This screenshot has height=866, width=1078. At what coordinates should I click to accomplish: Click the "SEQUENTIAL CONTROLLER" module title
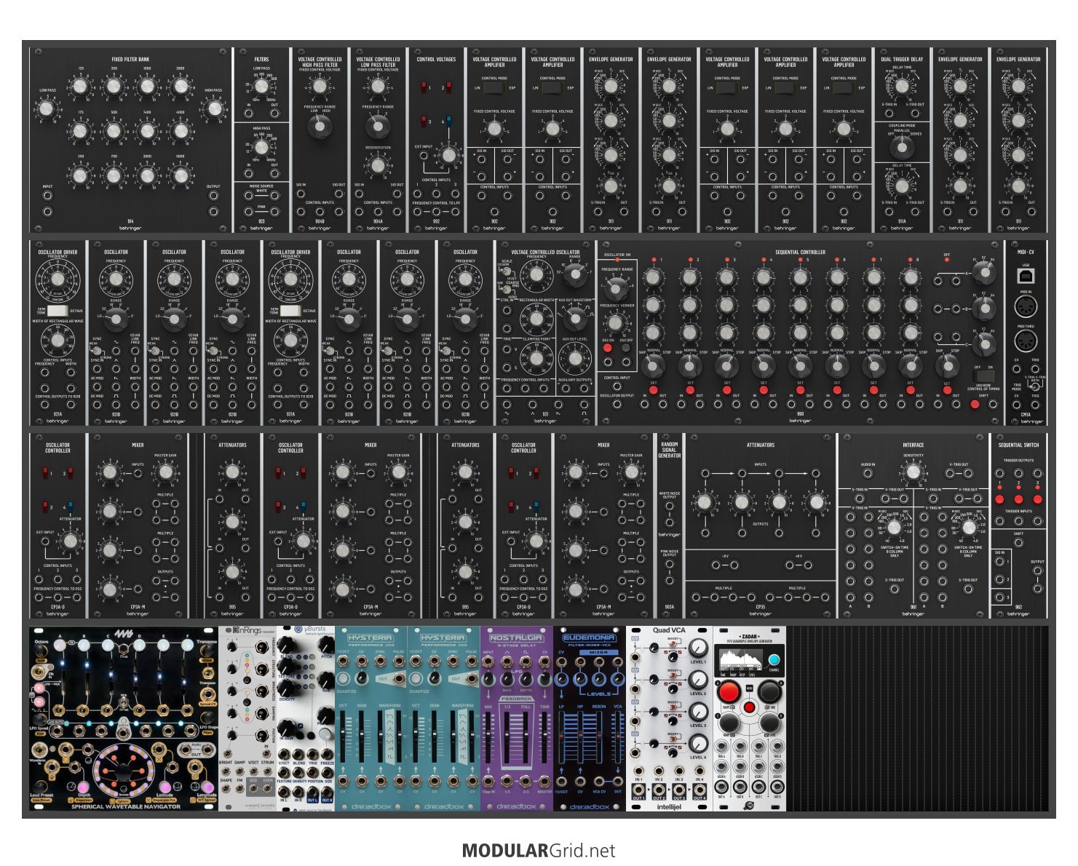(x=800, y=253)
